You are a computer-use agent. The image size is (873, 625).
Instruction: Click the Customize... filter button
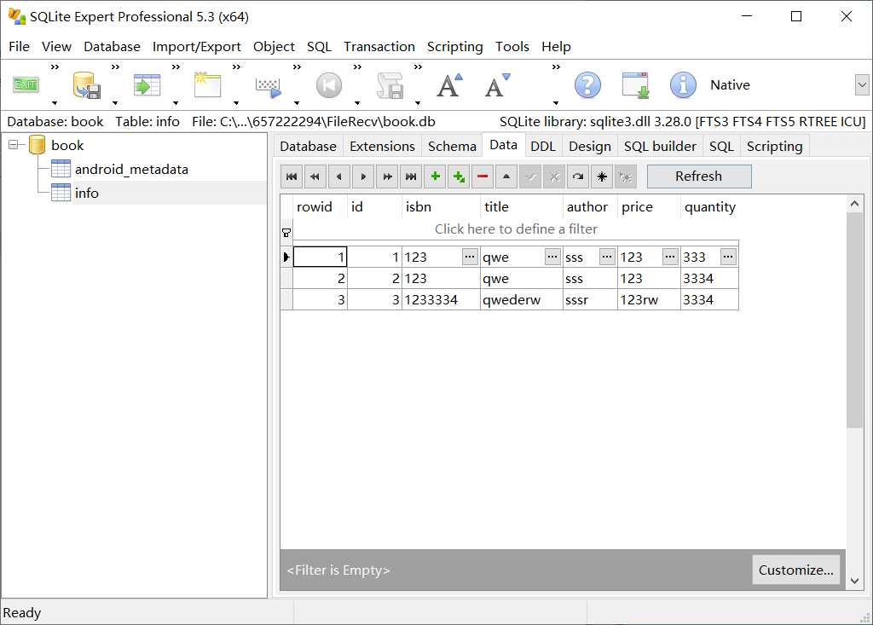click(x=795, y=570)
